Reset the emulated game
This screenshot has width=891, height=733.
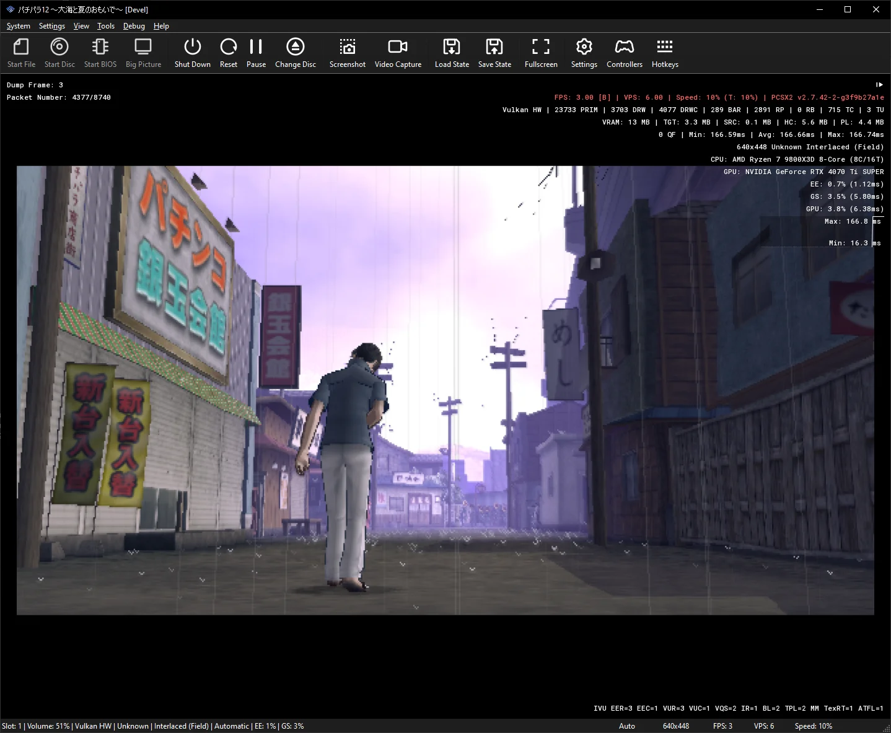pos(229,53)
